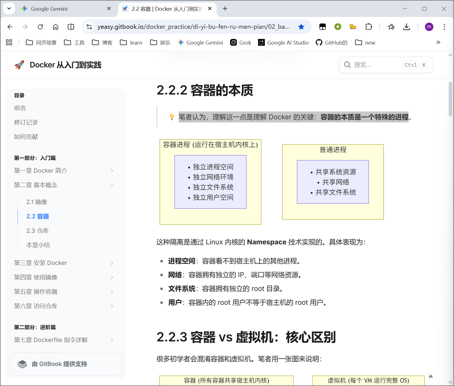Viewport: 454px width, 386px height.
Task: Click the green plus extension icon
Action: point(338,27)
